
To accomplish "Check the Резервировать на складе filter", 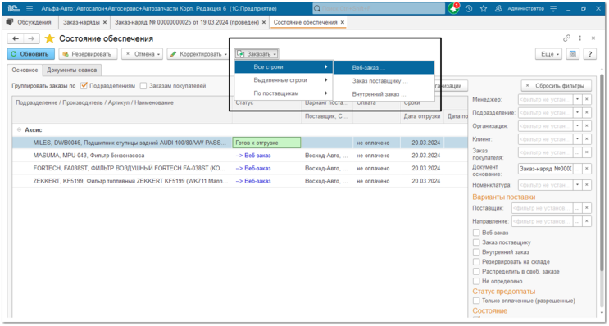I will coord(476,261).
